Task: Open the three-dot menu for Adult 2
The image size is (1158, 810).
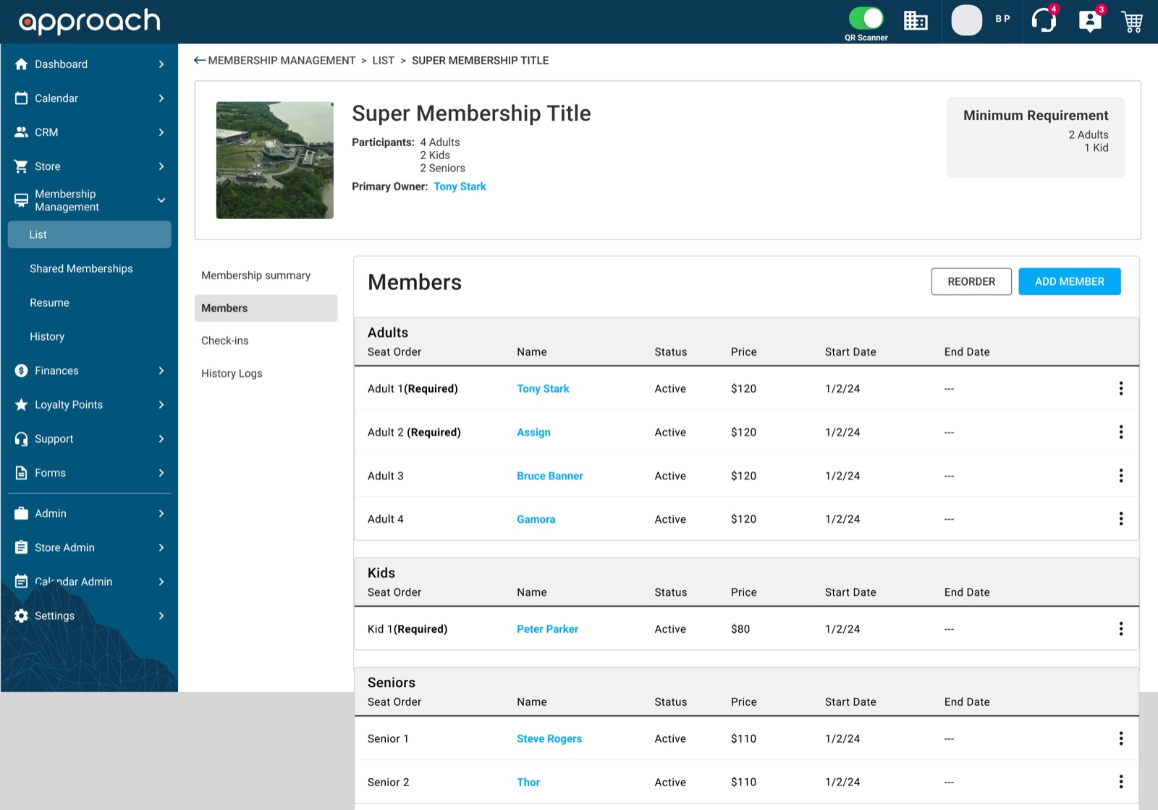Action: coord(1121,432)
